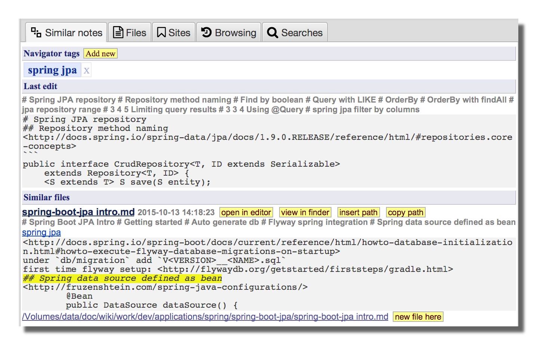Click the Browsing history icon
Viewport: 537px width, 345px height.
(x=206, y=32)
